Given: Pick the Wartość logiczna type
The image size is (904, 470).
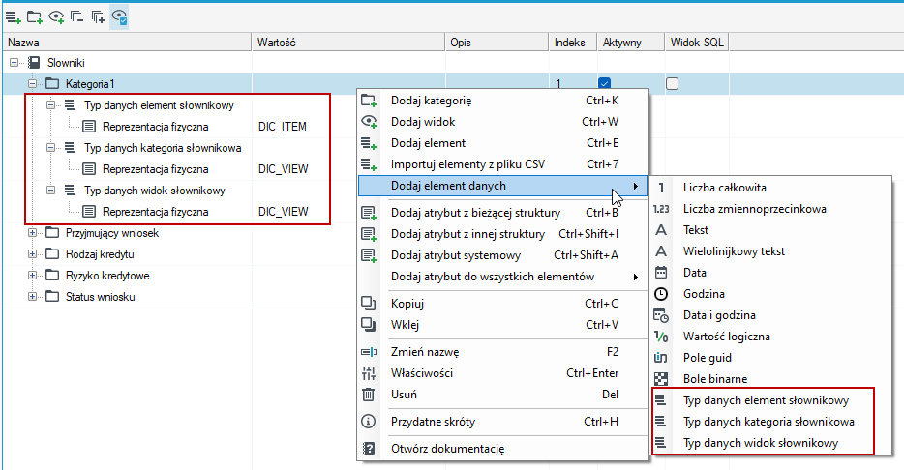Looking at the screenshot, I should click(x=771, y=337).
